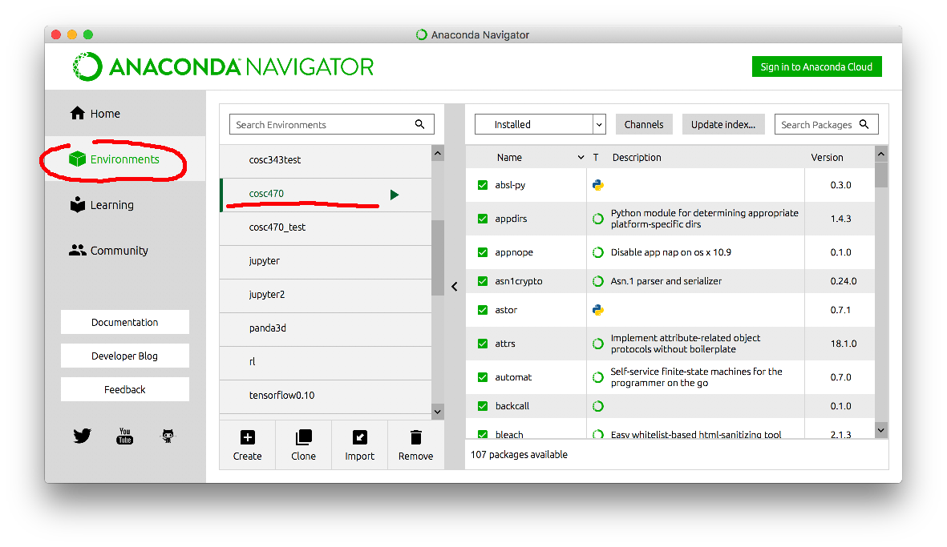Select the jupyter2 environment

pyautogui.click(x=326, y=295)
